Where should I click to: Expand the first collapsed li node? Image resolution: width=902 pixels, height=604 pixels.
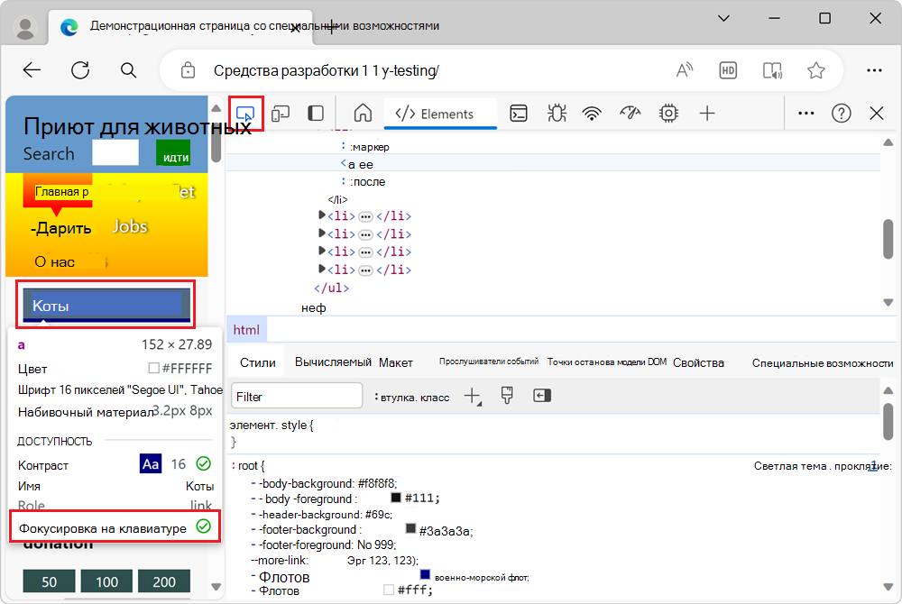point(322,215)
